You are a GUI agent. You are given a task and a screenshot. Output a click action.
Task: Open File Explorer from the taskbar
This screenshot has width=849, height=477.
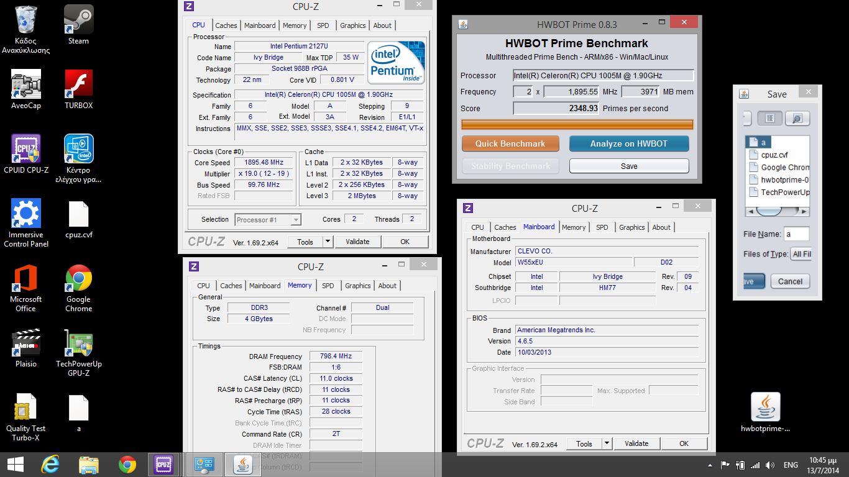point(89,465)
